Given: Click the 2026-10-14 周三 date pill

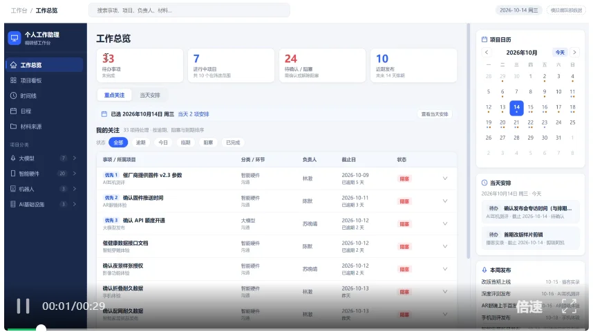Looking at the screenshot, I should pos(518,10).
